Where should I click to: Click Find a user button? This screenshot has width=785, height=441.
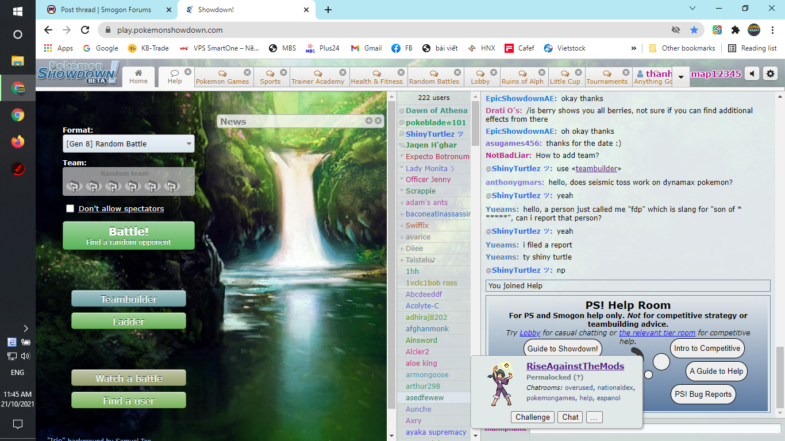(x=129, y=400)
